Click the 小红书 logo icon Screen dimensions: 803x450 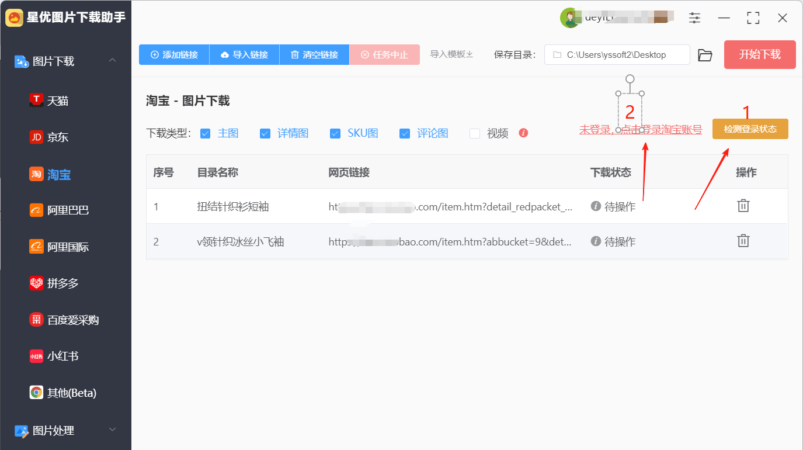pos(37,356)
